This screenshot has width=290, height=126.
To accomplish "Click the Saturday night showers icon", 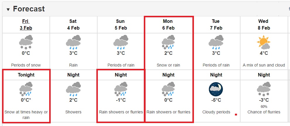I will tap(73, 89).
